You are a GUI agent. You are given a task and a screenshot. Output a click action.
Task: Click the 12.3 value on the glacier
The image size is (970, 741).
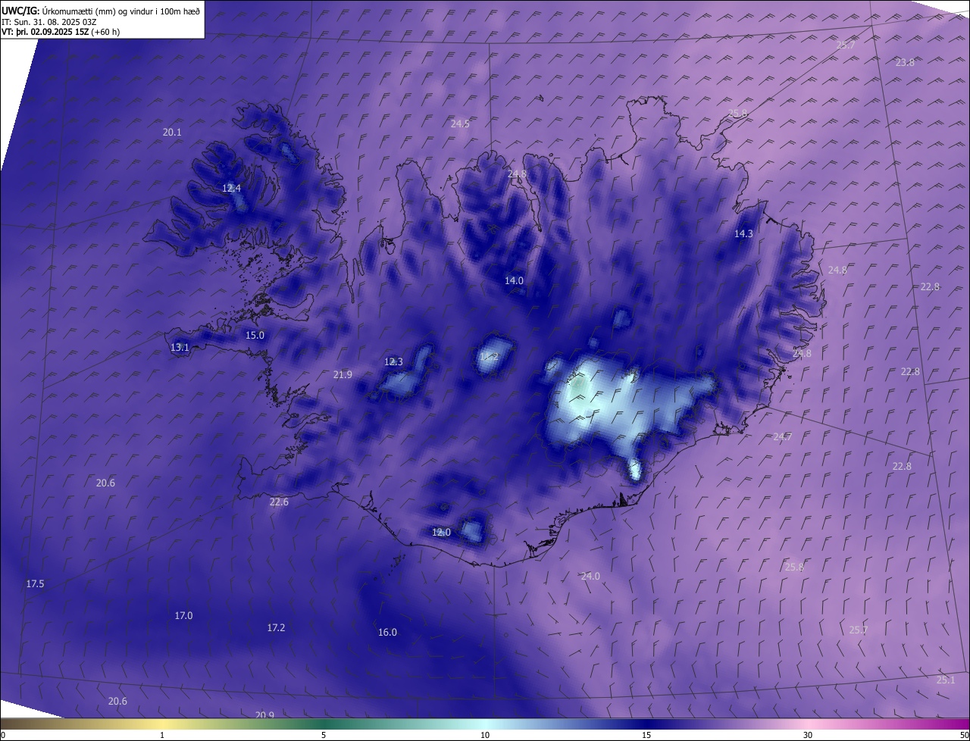tap(393, 361)
